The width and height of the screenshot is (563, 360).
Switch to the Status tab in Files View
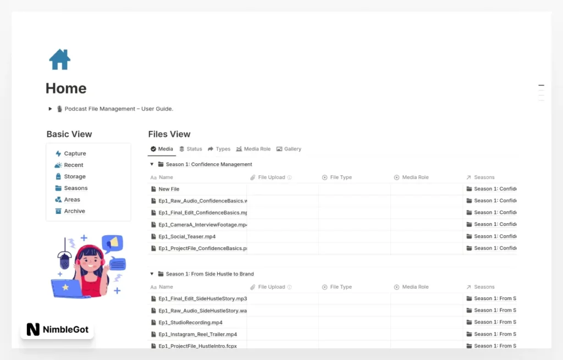[x=190, y=148]
